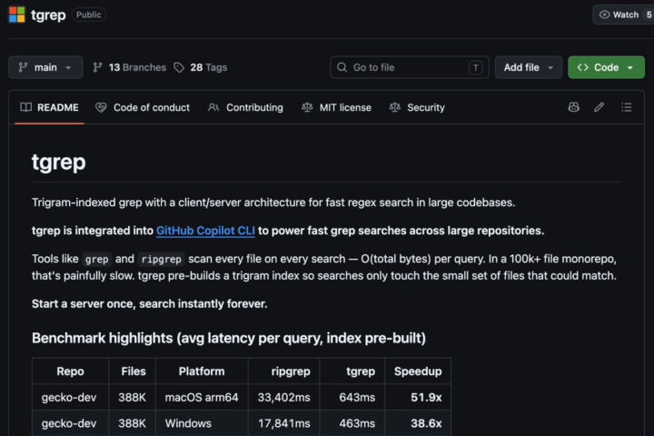Click the Watch button
654x436 pixels.
[x=623, y=15]
